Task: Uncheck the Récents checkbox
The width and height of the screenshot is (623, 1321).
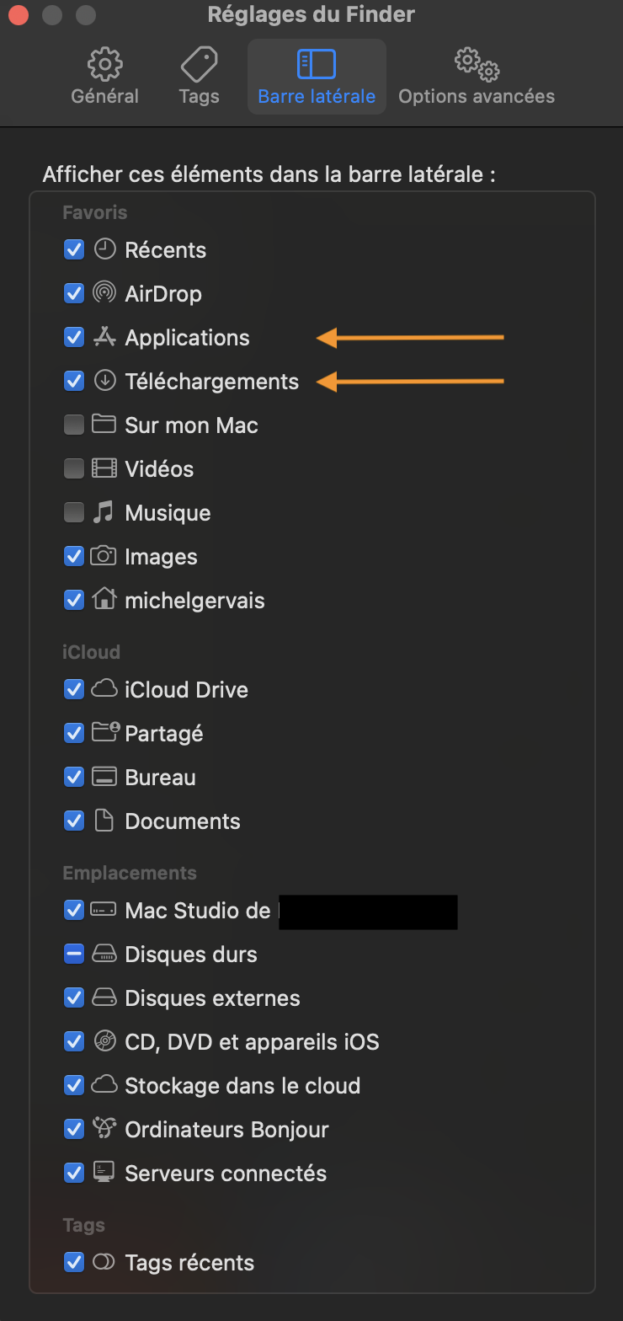Action: [74, 249]
